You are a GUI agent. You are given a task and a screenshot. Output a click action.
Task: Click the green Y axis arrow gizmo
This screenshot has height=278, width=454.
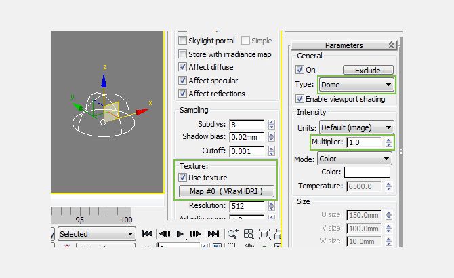78,107
